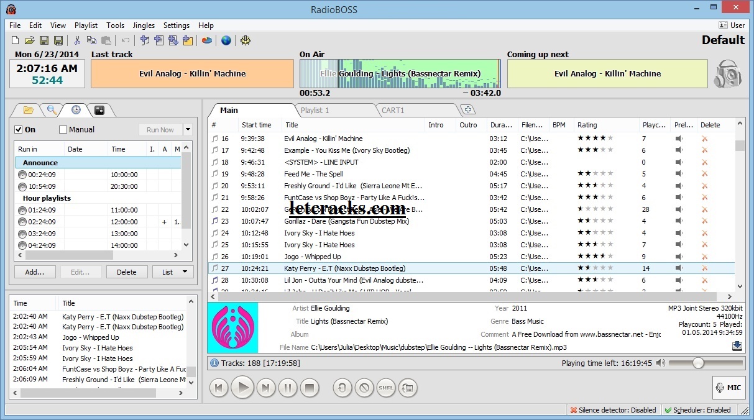
Task: Click the globe internet stream toolbar icon
Action: pos(226,40)
